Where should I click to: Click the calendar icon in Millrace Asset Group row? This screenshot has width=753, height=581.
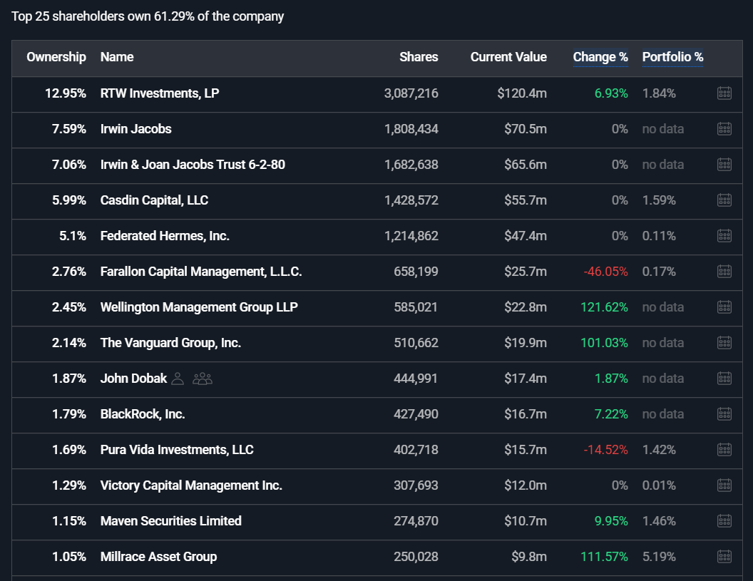724,557
